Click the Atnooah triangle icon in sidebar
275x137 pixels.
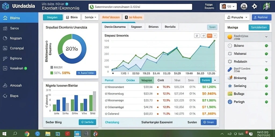(x=5, y=85)
